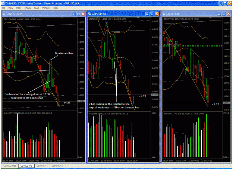
Task: Maximize the main MetaTrader window
Action: (225, 3)
